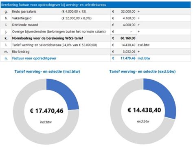The height and width of the screenshot is (150, 193).
Task: Click chart title 'Tarief werving- en selectie (incl.btw)'
Action: [47, 71]
